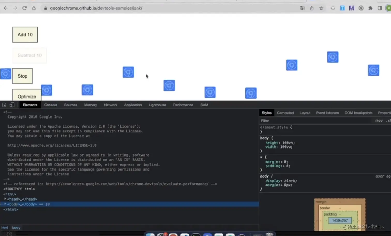Open the translate page icon

pos(302,8)
